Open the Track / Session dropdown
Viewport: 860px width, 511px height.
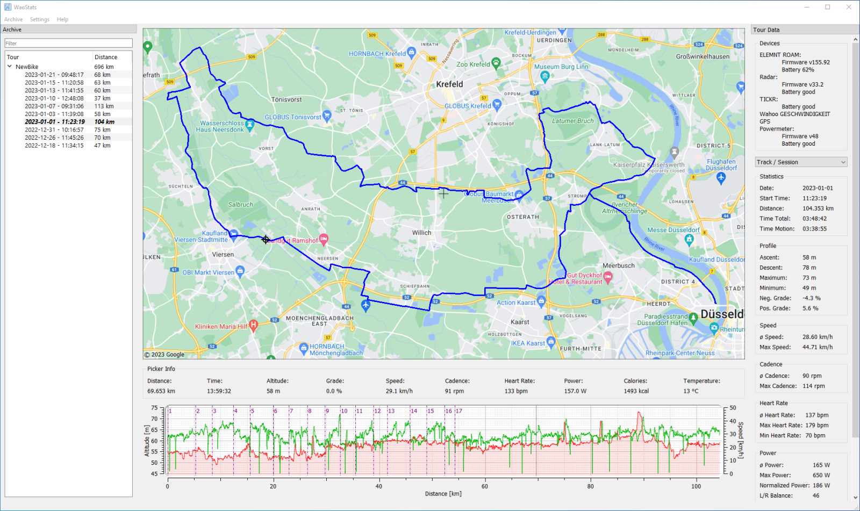click(x=801, y=162)
